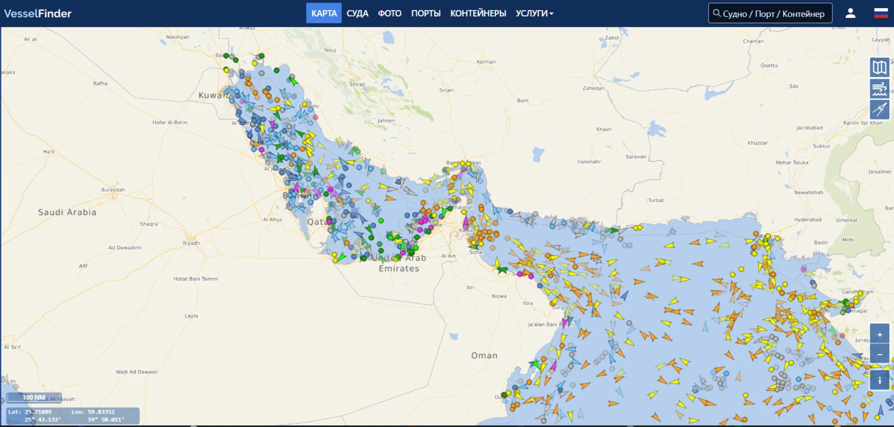The width and height of the screenshot is (894, 427).
Task: Click the Iranshahr label
Action: (589, 162)
